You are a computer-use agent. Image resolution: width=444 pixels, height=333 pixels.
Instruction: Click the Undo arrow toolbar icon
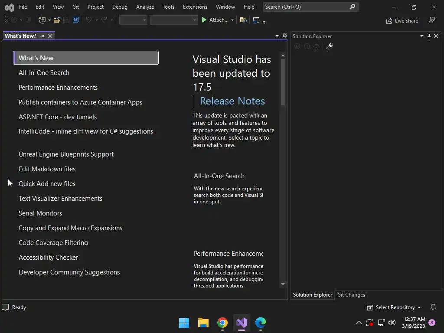89,20
